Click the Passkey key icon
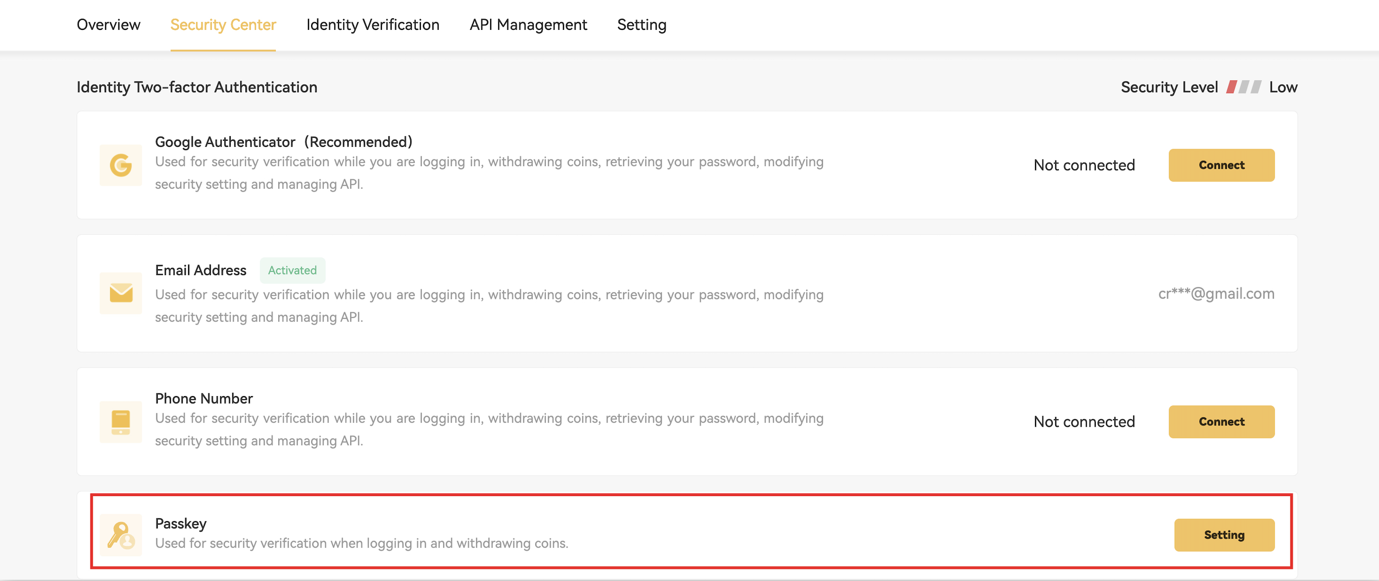Image resolution: width=1379 pixels, height=581 pixels. 120,535
